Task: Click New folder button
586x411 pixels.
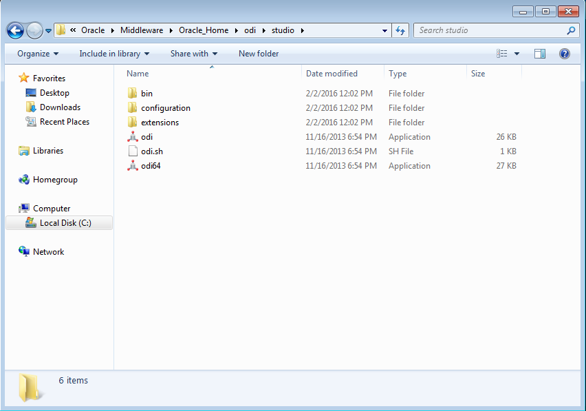Action: [259, 54]
